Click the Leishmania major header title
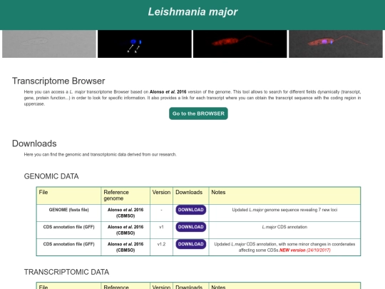 click(192, 12)
